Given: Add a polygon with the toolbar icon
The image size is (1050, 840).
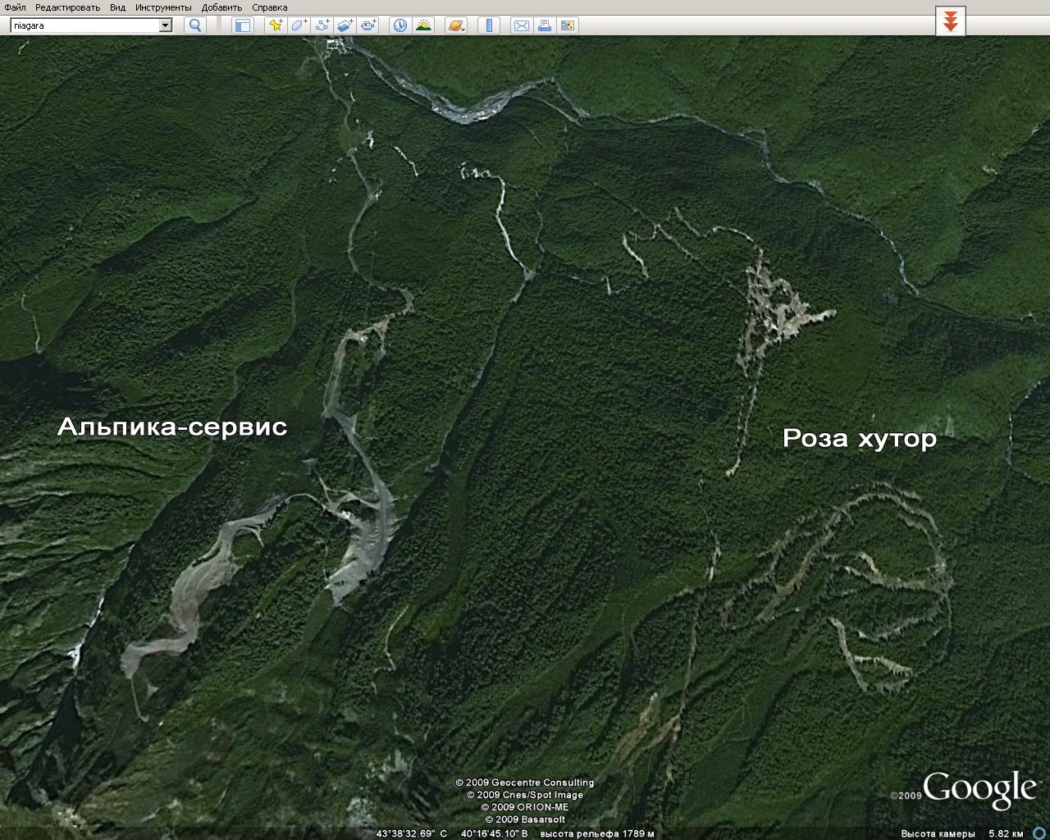Looking at the screenshot, I should coord(299,25).
